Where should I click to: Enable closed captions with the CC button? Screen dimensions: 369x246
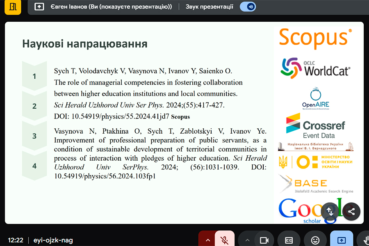pos(289,240)
